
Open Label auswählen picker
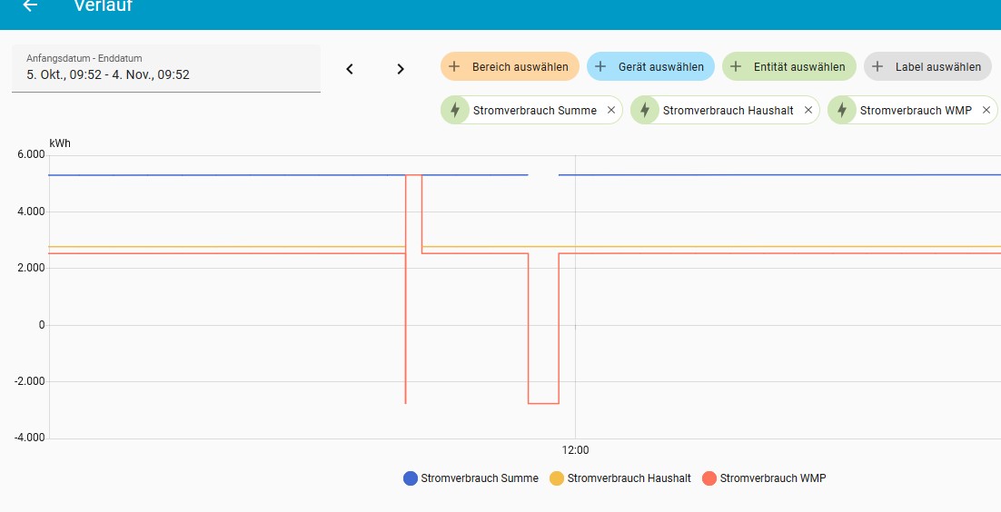[927, 66]
